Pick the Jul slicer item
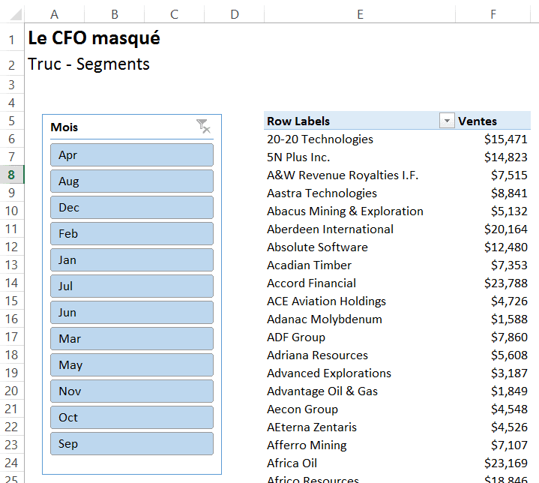539x483 pixels. 132,286
